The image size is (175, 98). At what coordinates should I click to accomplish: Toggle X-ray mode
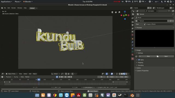[x=117, y=74]
